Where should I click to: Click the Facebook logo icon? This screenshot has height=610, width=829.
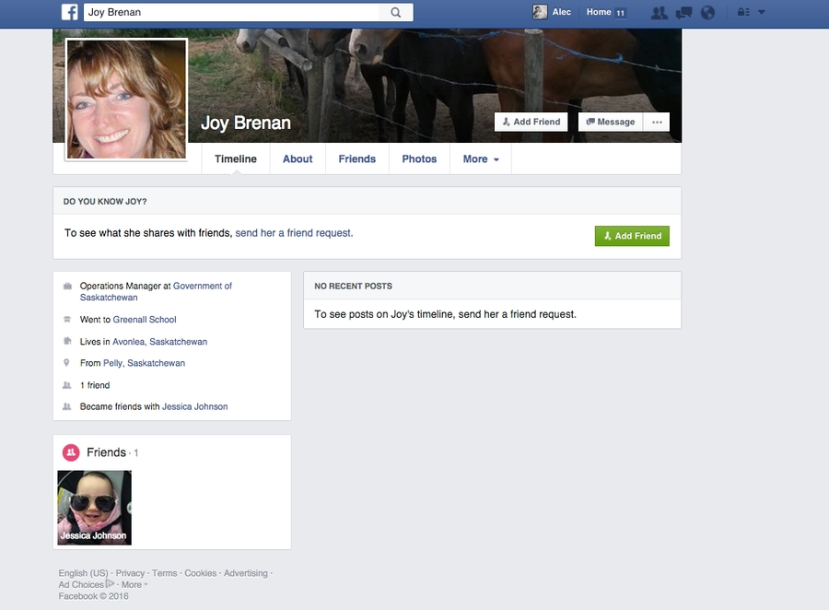(70, 12)
